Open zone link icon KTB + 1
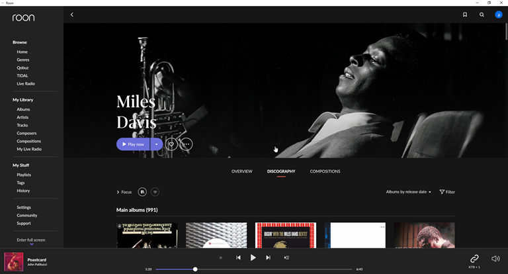 point(474,258)
